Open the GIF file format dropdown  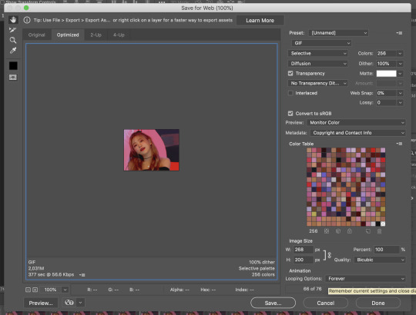(x=321, y=43)
